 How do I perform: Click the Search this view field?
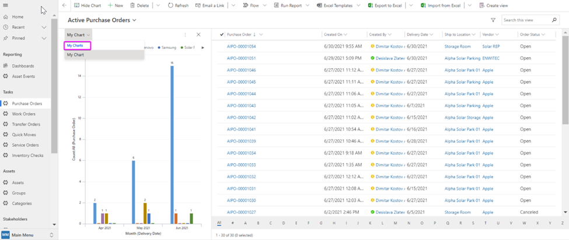pyautogui.click(x=532, y=20)
